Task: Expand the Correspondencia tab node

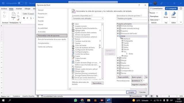Action: tap(118, 71)
